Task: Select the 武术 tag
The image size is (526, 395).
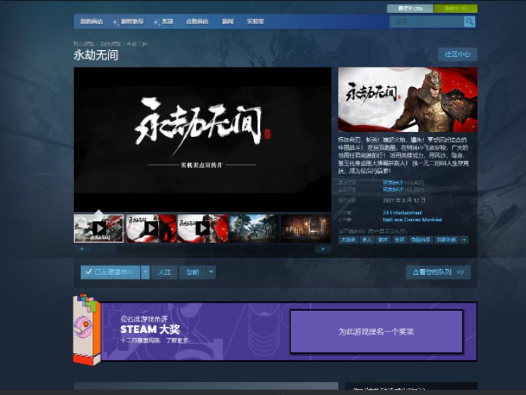Action: coord(383,240)
